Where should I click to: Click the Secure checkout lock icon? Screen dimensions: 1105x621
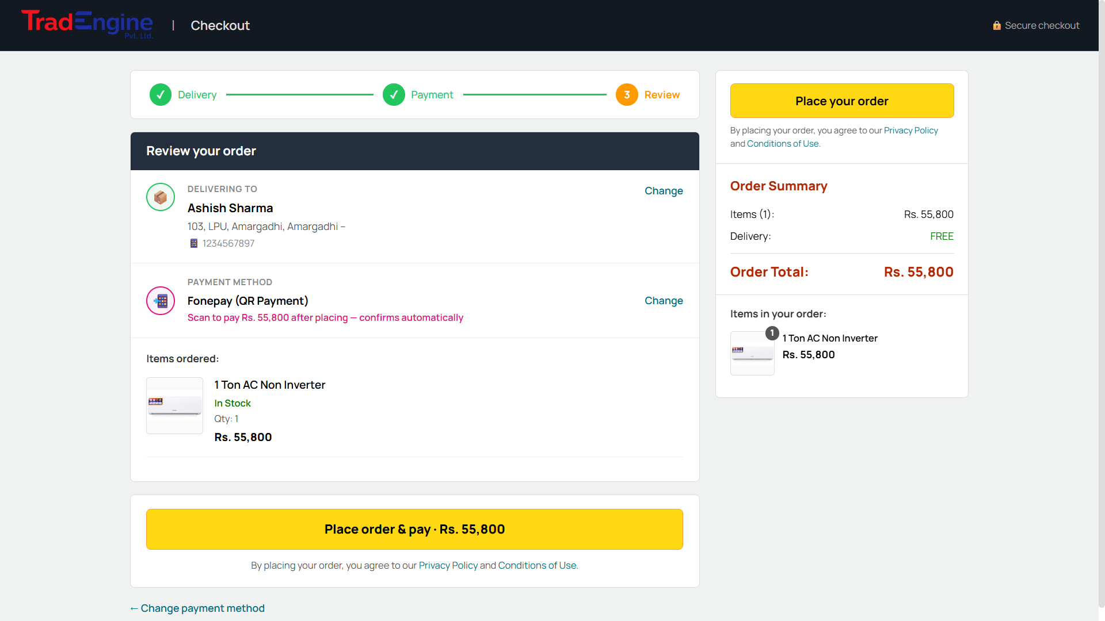[x=997, y=25]
